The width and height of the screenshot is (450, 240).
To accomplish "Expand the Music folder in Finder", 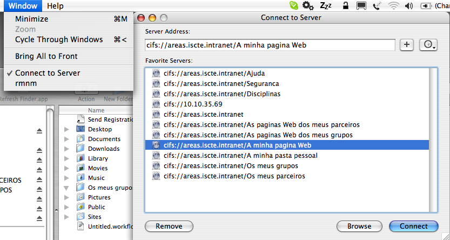I will [66, 178].
